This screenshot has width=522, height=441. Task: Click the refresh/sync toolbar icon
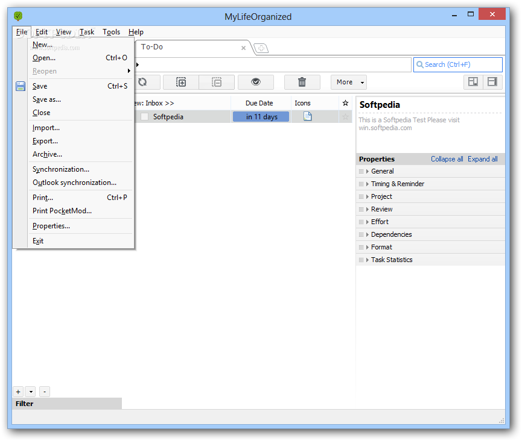pos(143,82)
